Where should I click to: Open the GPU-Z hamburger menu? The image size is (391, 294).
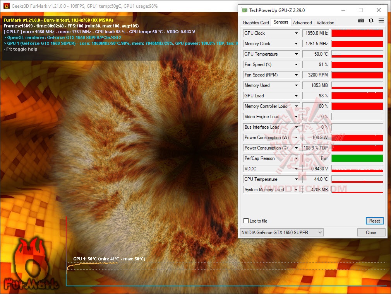click(381, 20)
